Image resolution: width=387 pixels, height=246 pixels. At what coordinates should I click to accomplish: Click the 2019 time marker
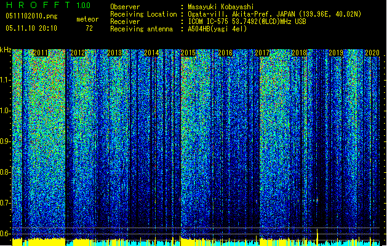tap(336, 53)
